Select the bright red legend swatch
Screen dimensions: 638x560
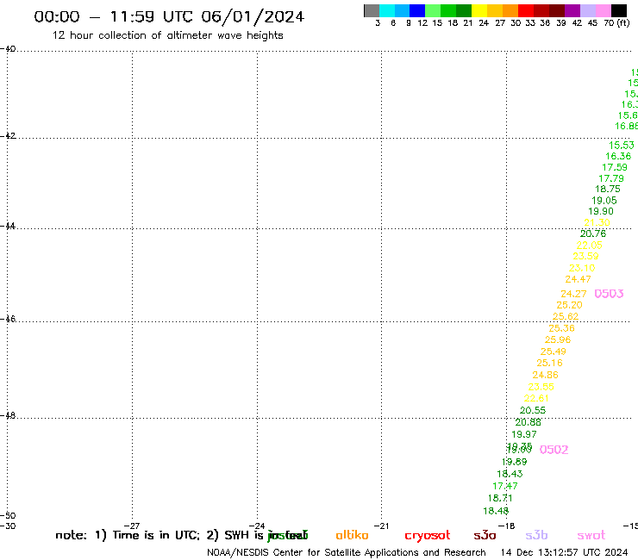tap(526, 10)
